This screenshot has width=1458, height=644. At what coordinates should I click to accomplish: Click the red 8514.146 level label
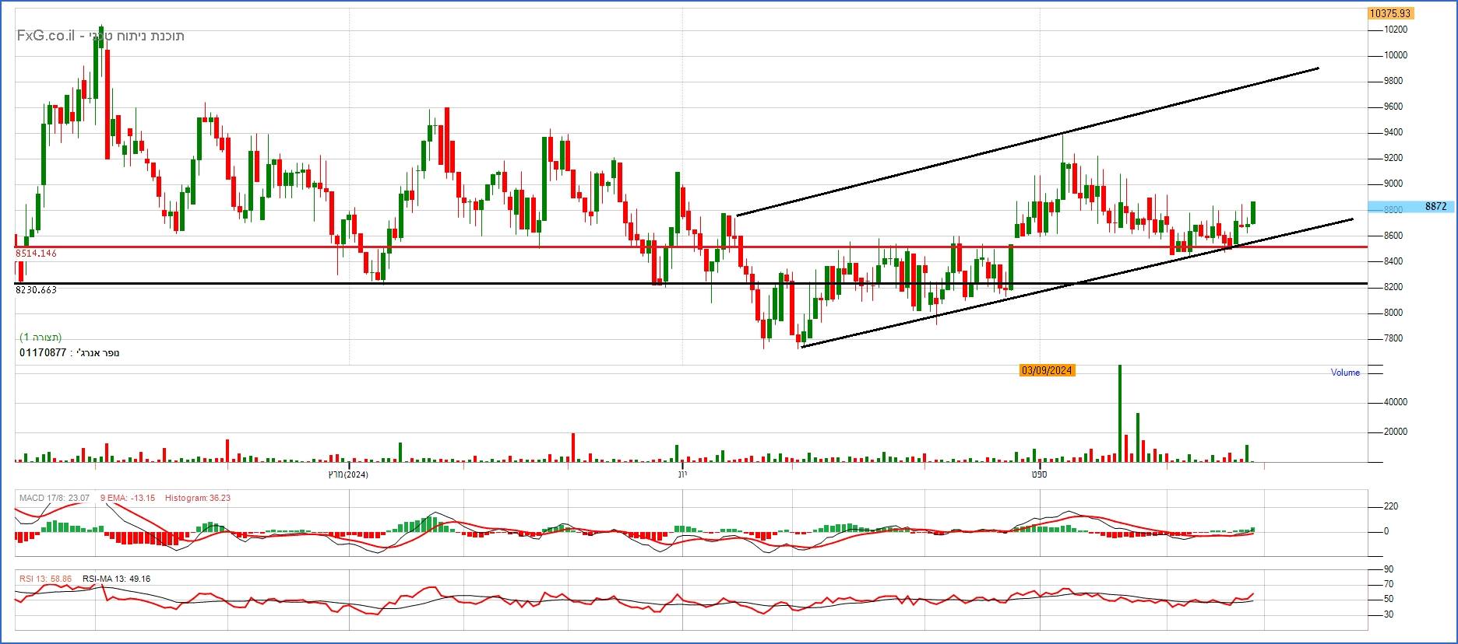coord(36,254)
